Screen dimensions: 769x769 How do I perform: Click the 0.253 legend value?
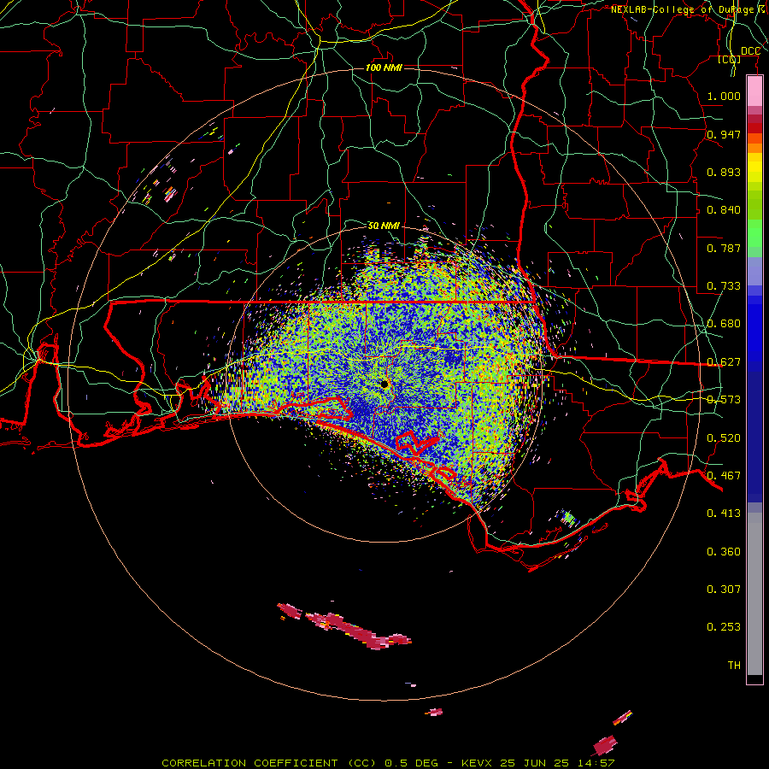coord(724,627)
